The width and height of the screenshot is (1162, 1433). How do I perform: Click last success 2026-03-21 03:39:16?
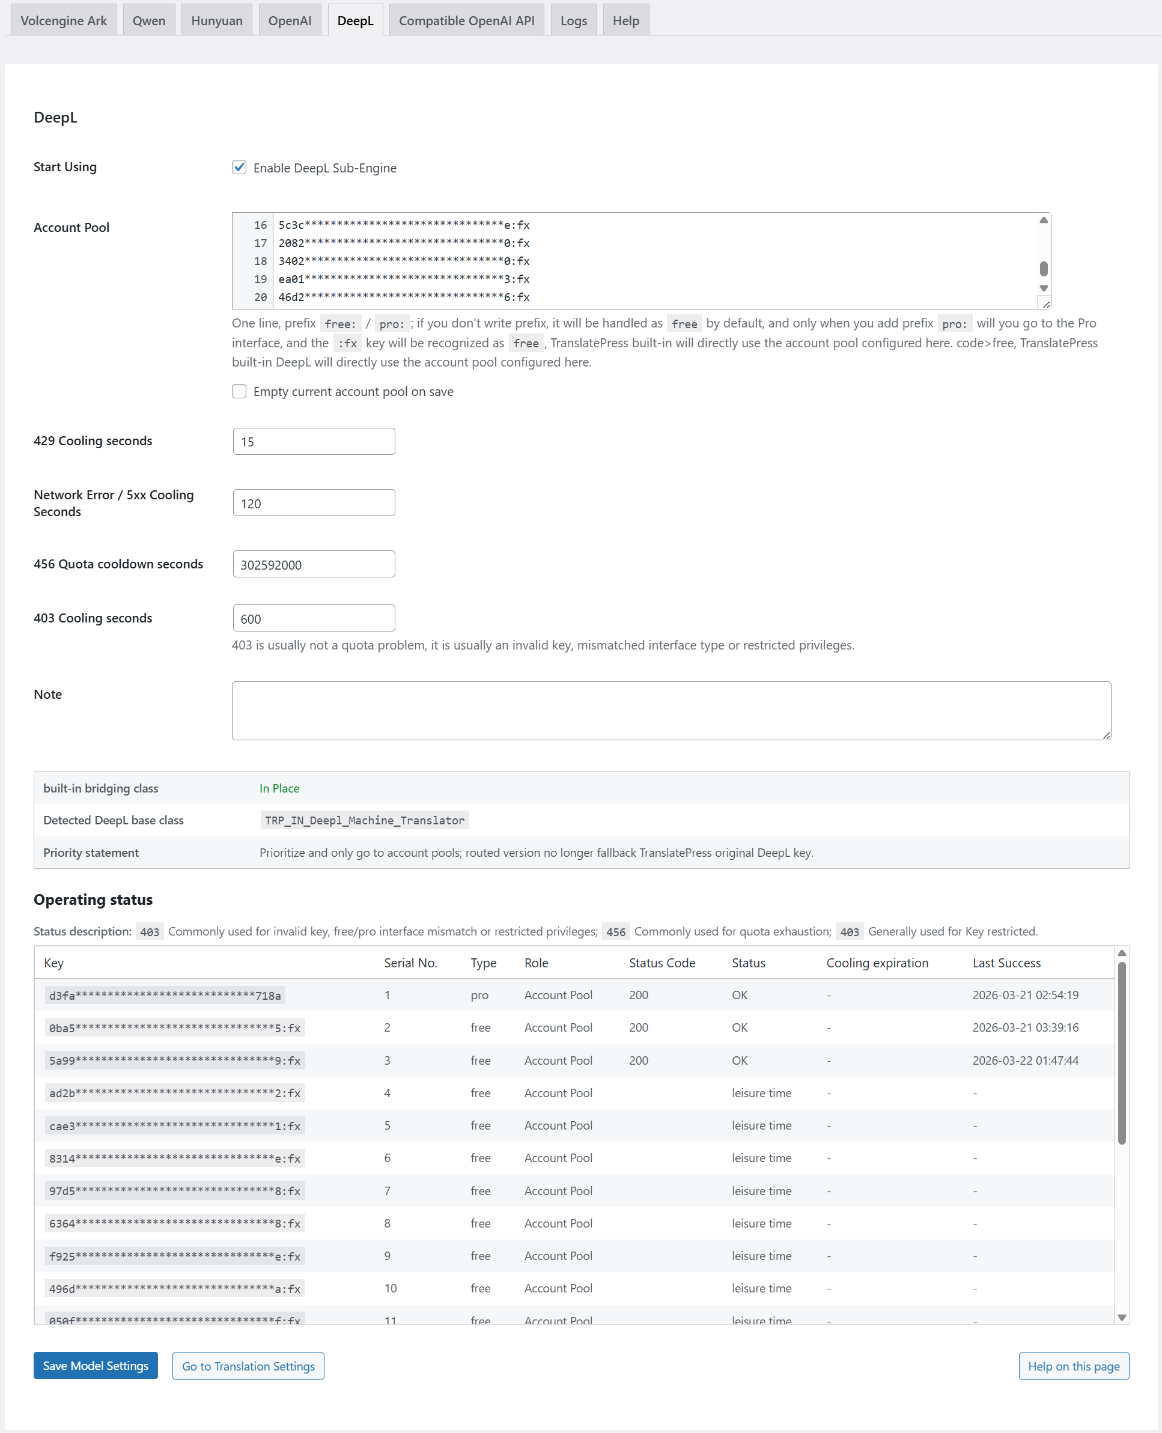(x=1026, y=1027)
